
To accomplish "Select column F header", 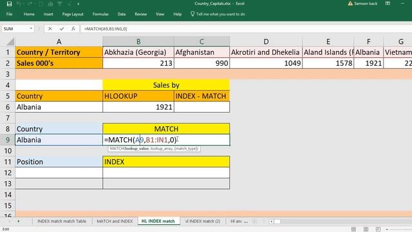I will coord(368,41).
